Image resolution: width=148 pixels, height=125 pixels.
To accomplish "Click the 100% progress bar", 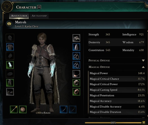I will [113, 123].
